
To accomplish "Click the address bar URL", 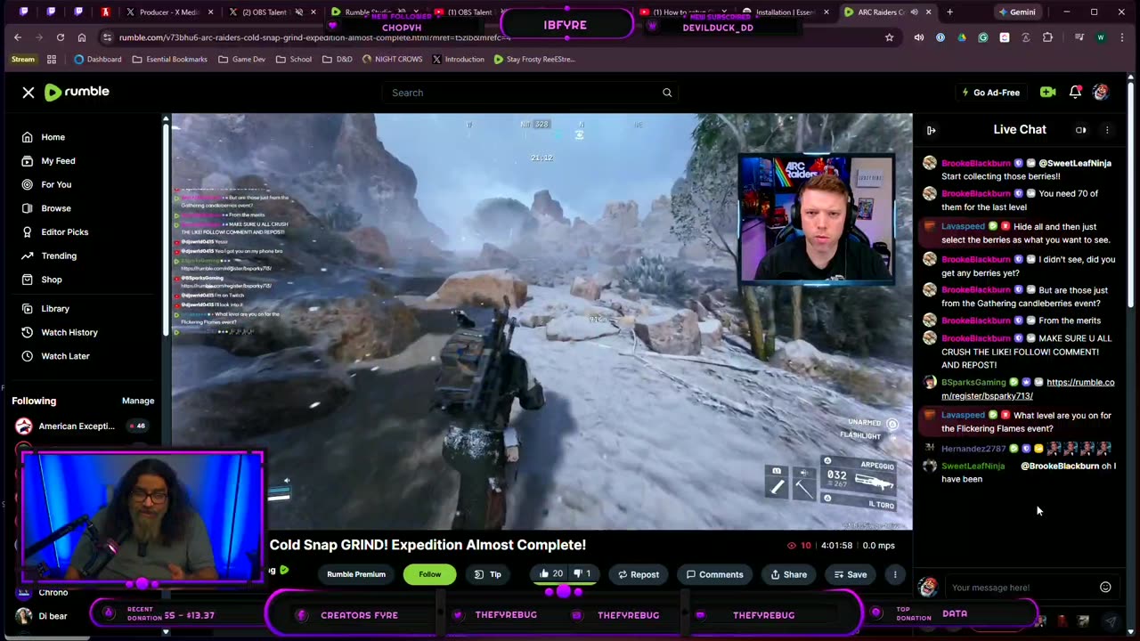I will tap(314, 37).
